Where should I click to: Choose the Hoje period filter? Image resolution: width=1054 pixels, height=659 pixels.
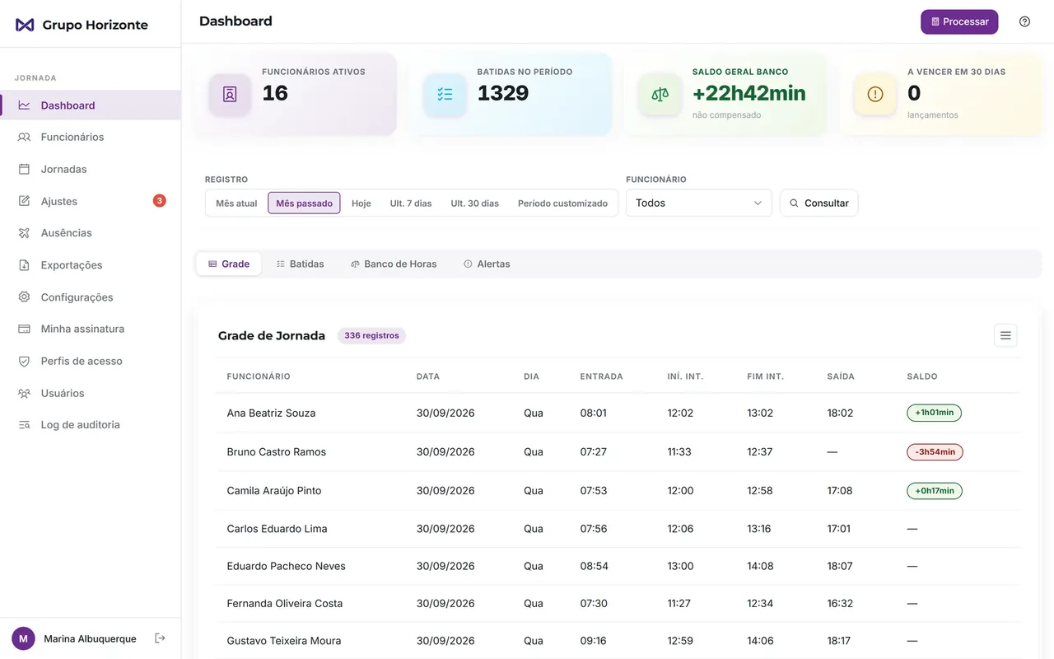(361, 203)
